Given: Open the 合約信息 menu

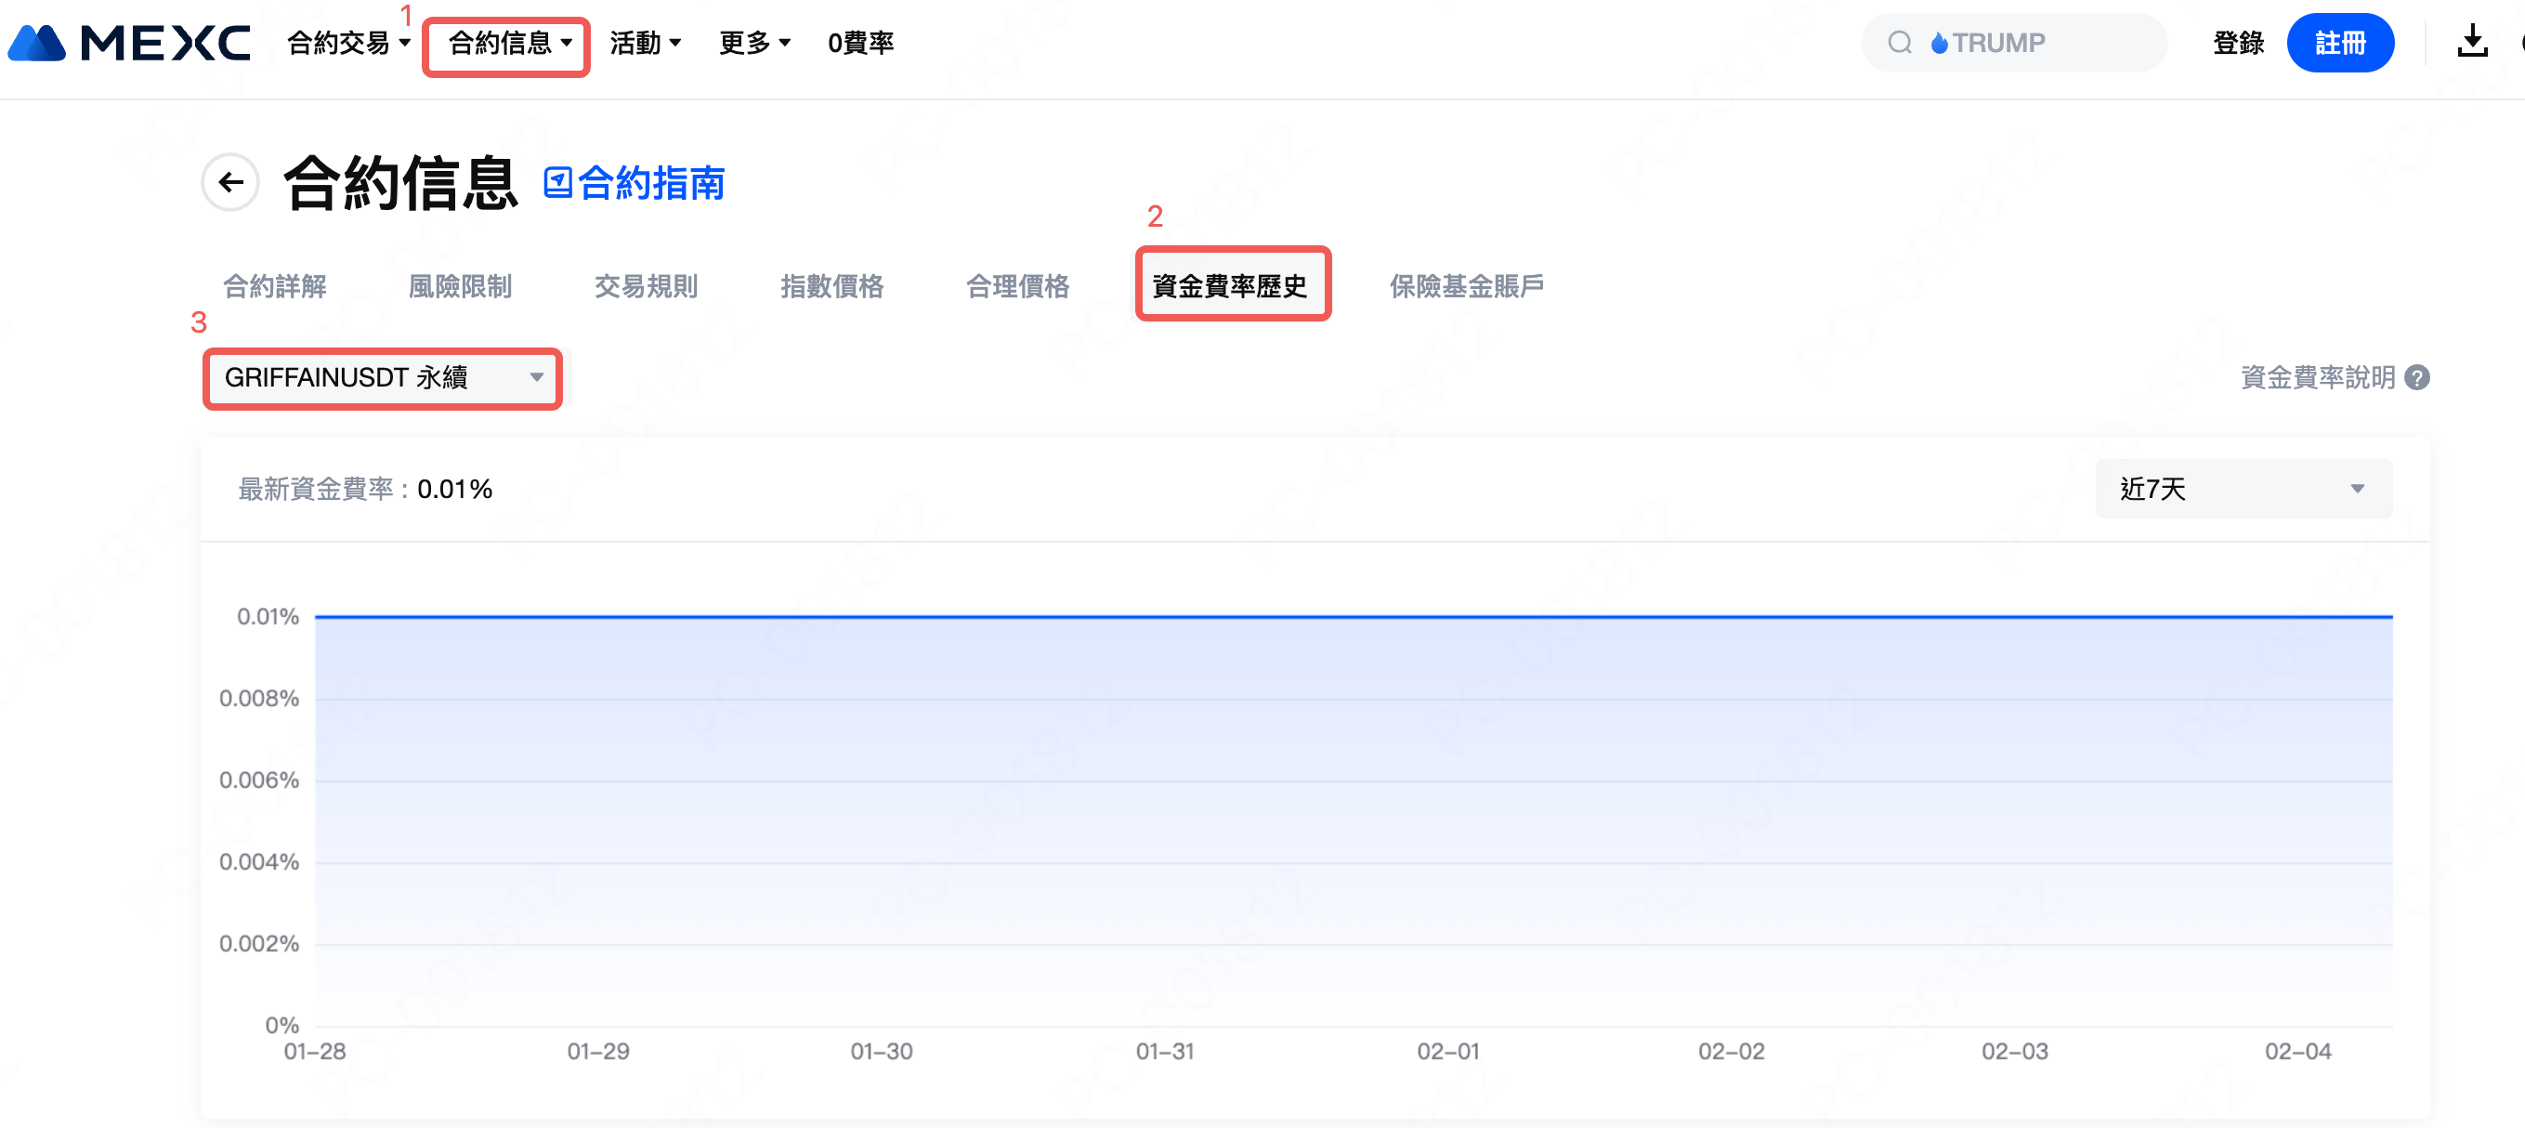Looking at the screenshot, I should [x=508, y=43].
